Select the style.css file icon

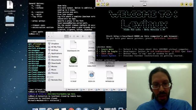92,75
